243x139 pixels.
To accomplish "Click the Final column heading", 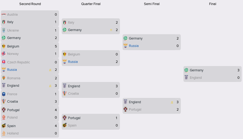I will pos(213,4).
